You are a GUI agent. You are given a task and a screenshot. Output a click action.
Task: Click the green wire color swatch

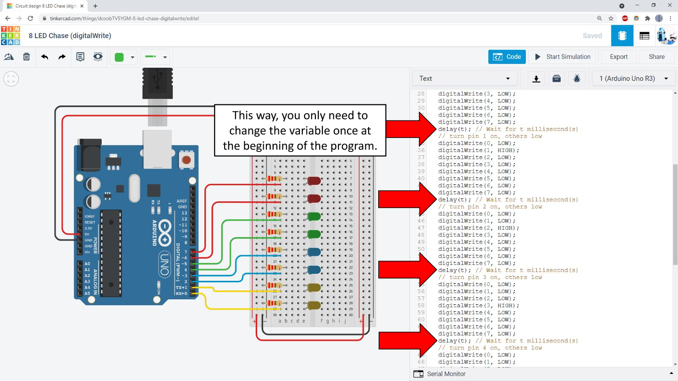pyautogui.click(x=119, y=57)
